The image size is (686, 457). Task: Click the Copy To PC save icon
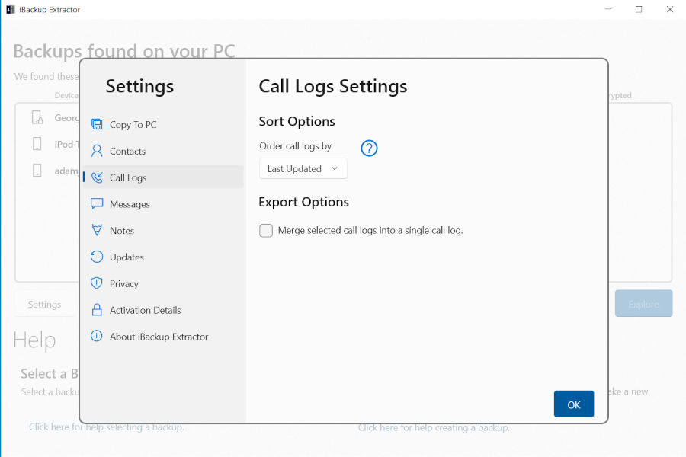[97, 125]
